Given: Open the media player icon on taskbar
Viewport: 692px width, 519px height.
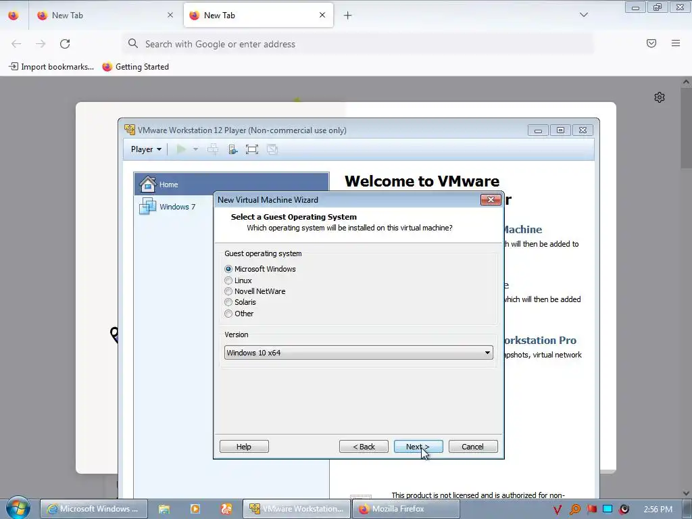Looking at the screenshot, I should [x=195, y=509].
